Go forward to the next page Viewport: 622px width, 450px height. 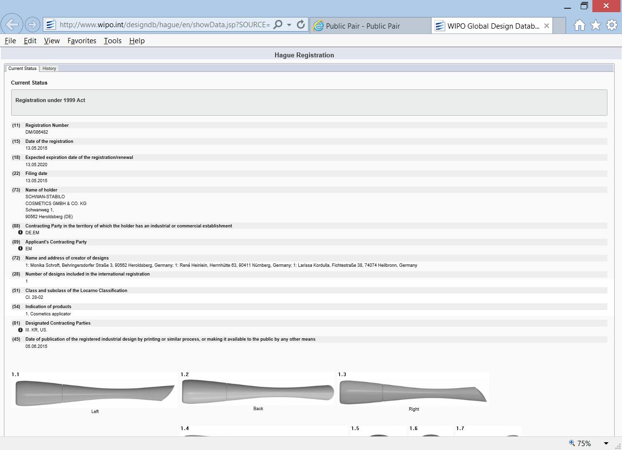point(33,24)
